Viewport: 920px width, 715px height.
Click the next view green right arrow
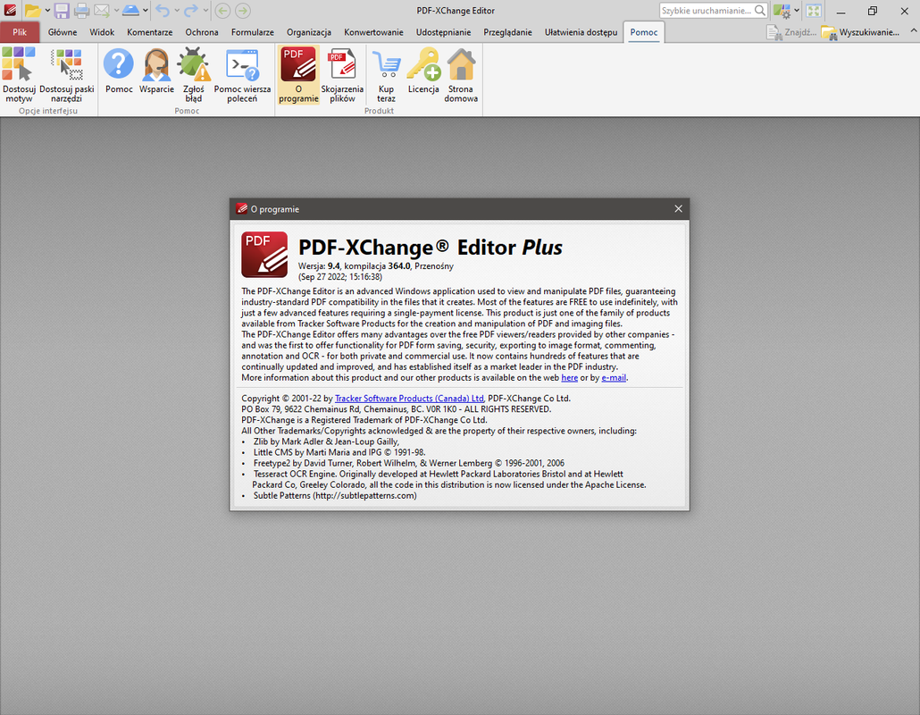[x=242, y=11]
